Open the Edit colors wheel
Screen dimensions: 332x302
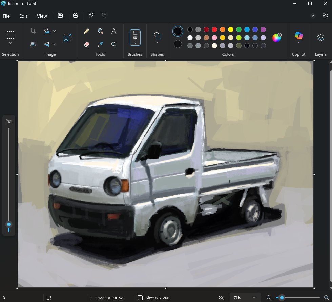(x=276, y=38)
